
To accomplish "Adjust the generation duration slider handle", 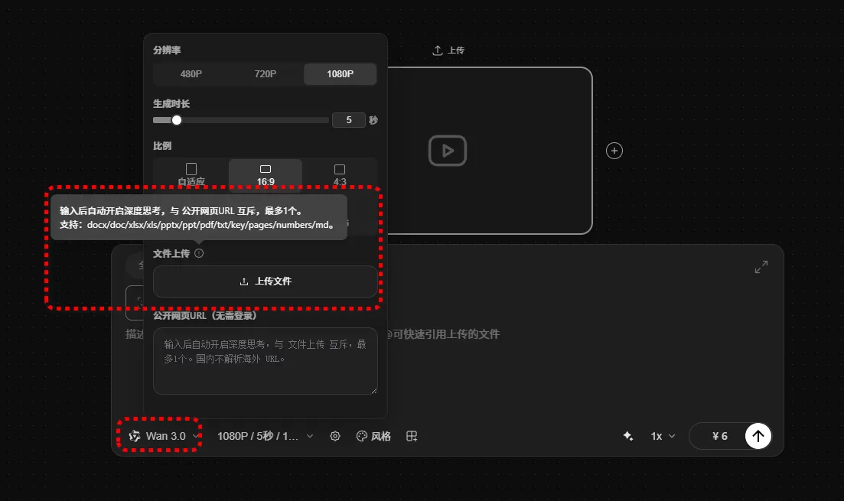I will pyautogui.click(x=177, y=120).
